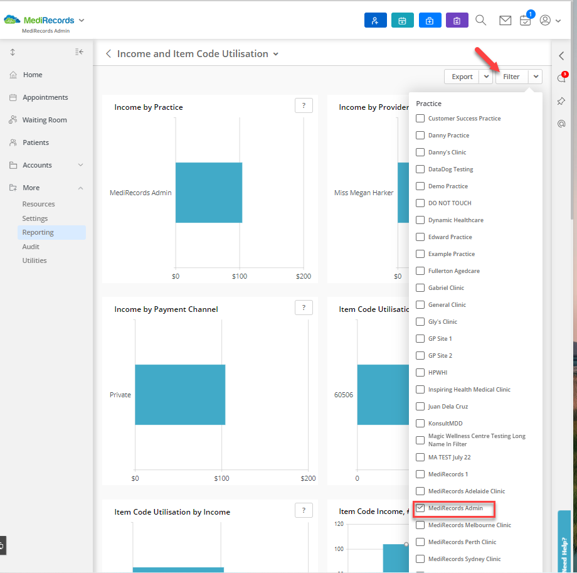This screenshot has width=577, height=573.
Task: Collapse the sidebar menu icon
Action: 79,52
